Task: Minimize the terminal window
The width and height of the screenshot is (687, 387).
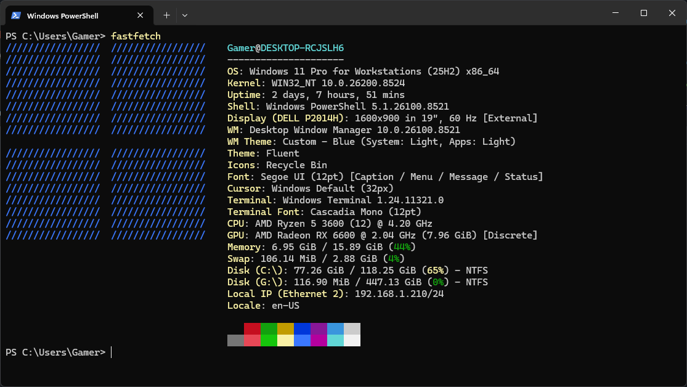Action: (x=616, y=13)
